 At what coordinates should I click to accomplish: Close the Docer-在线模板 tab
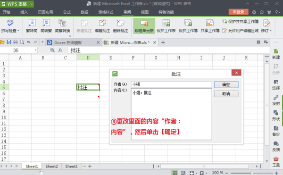98,42
